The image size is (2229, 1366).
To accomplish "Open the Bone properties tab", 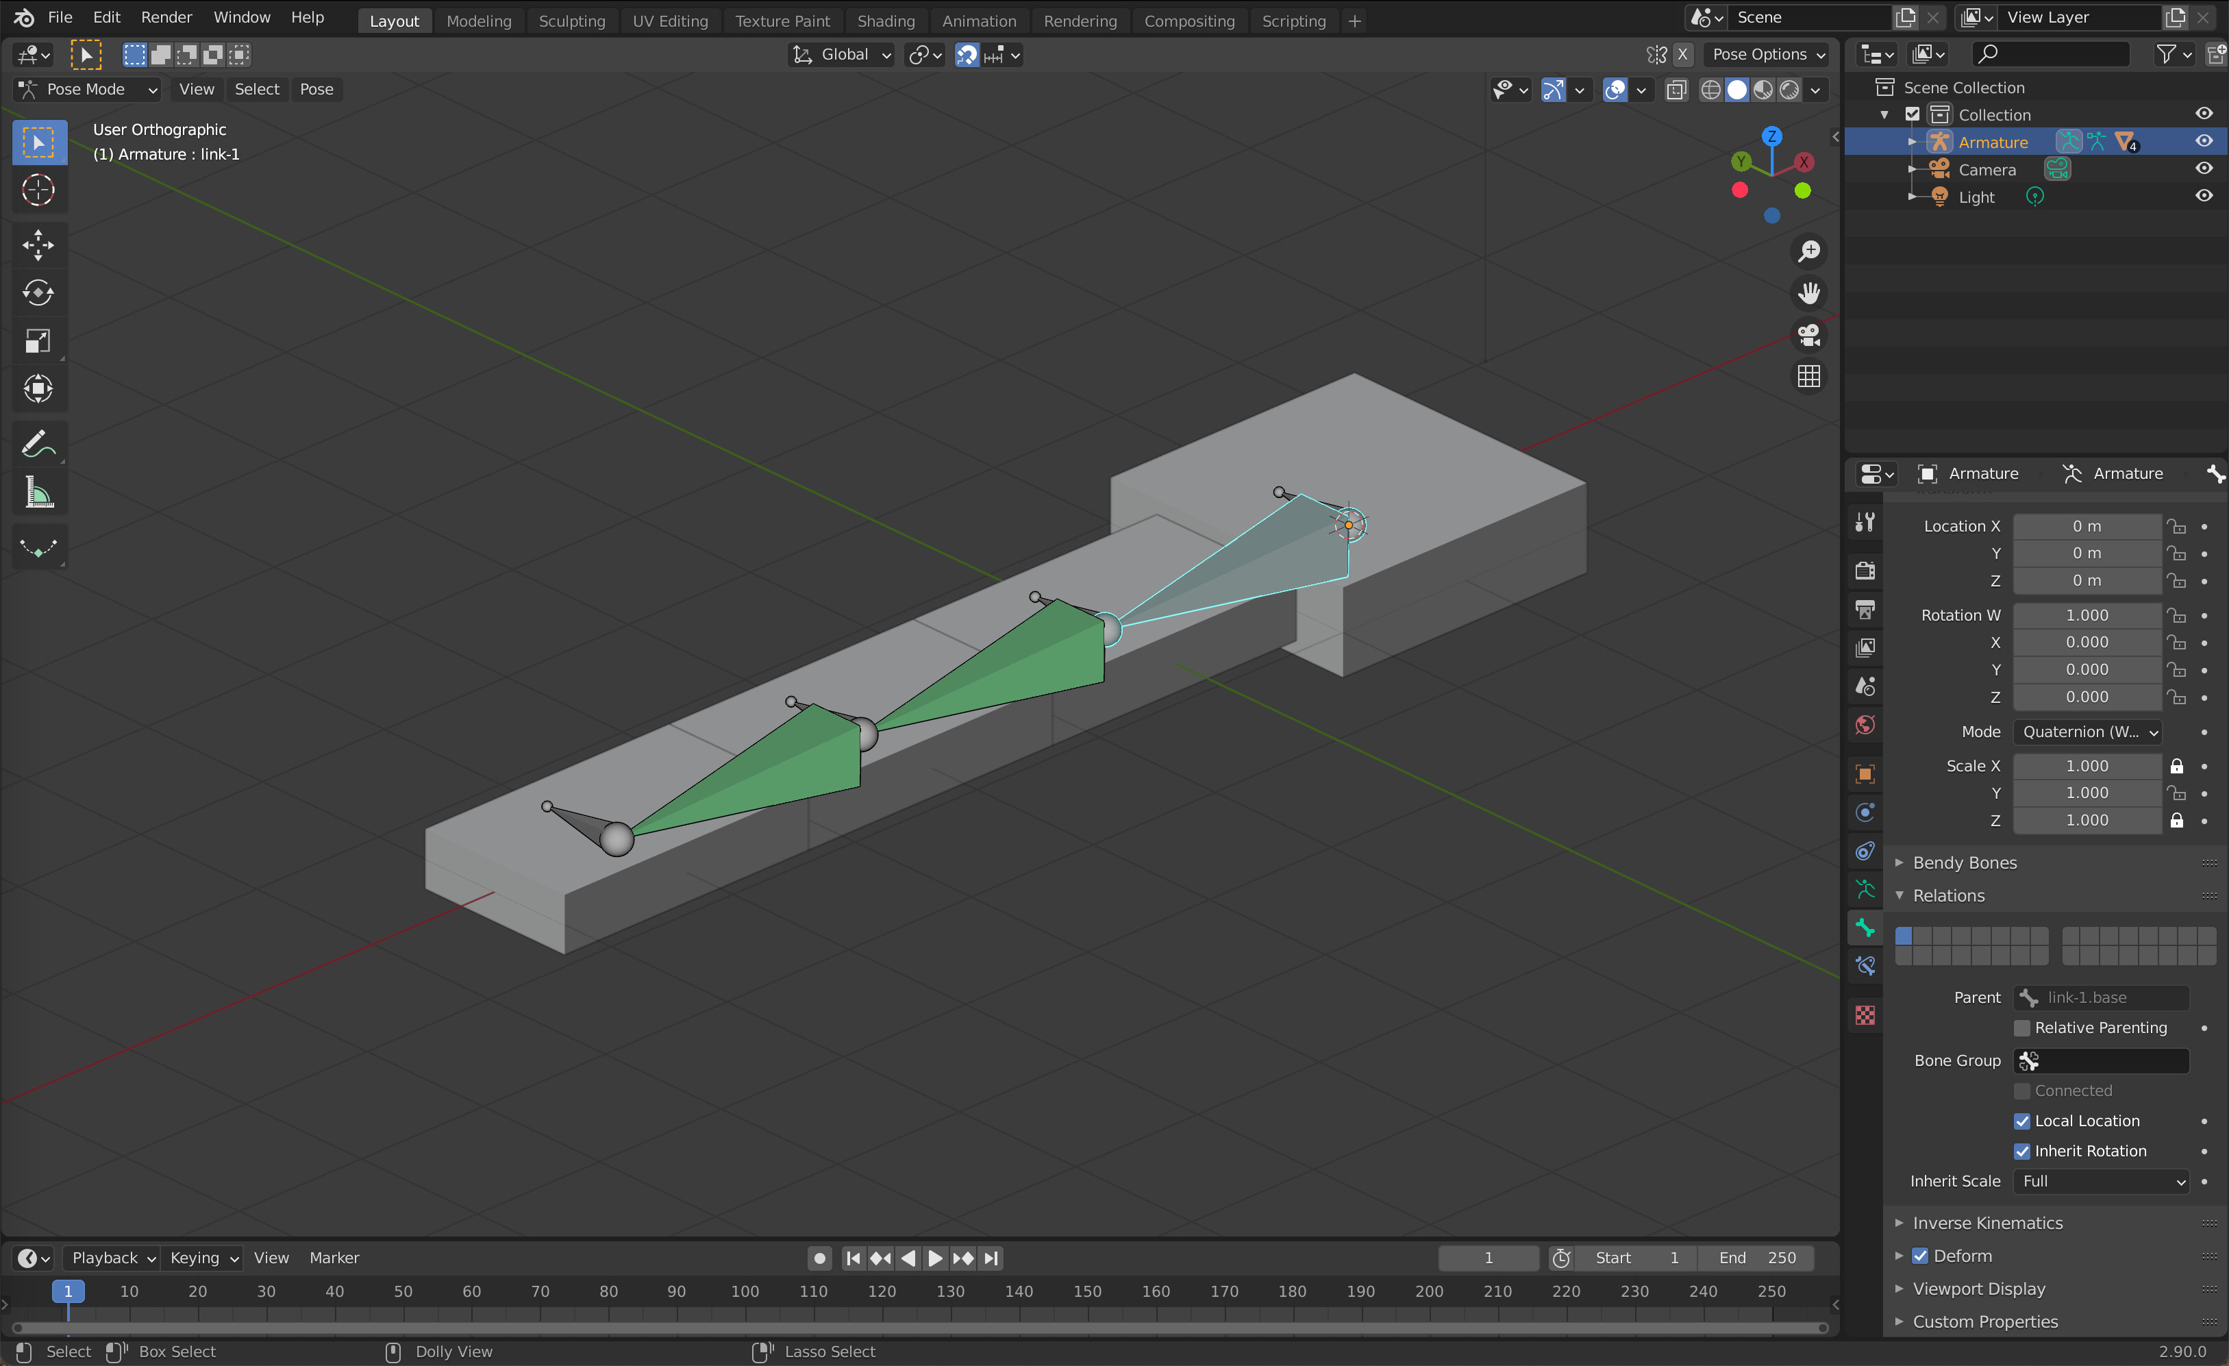I will click(x=1865, y=928).
